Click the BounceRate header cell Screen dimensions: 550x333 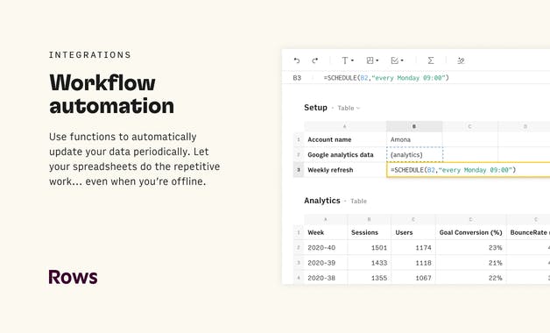tap(528, 232)
